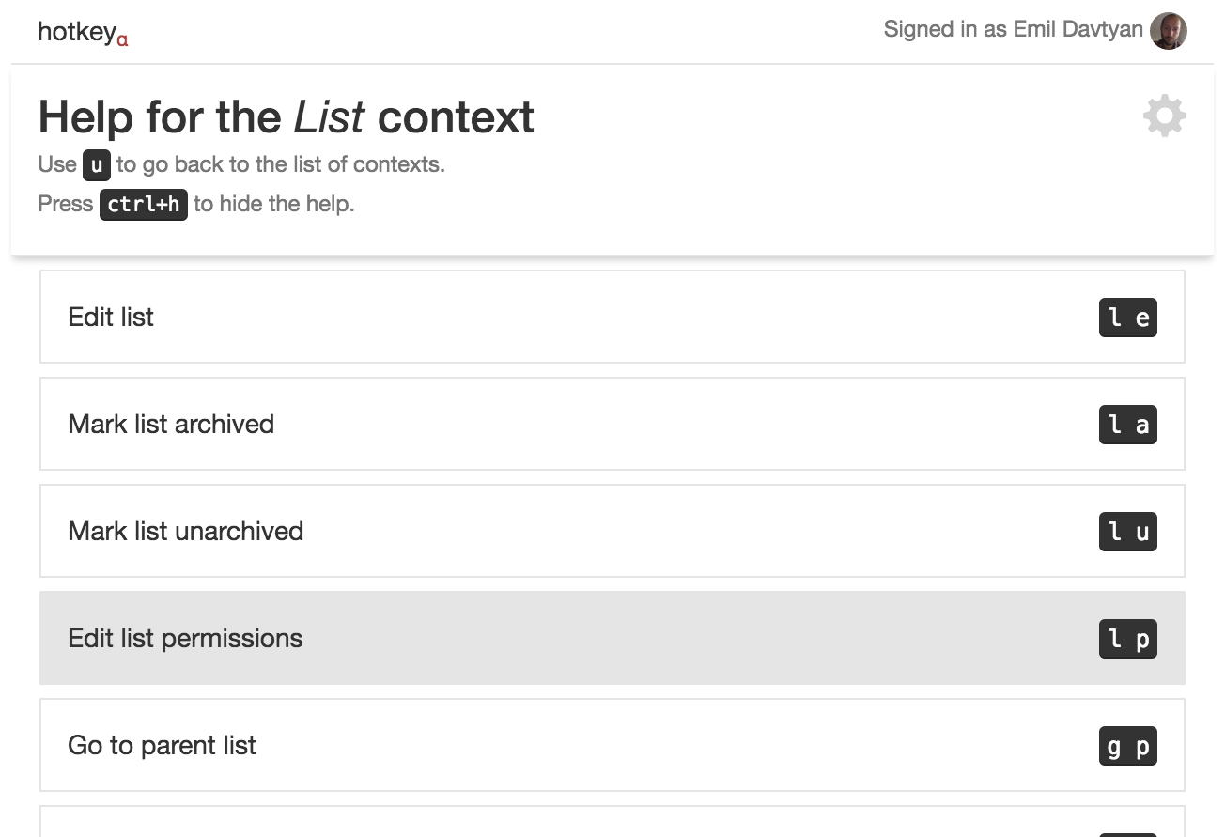Click the 'g p' shortcut badge
This screenshot has width=1225, height=837.
(1127, 746)
